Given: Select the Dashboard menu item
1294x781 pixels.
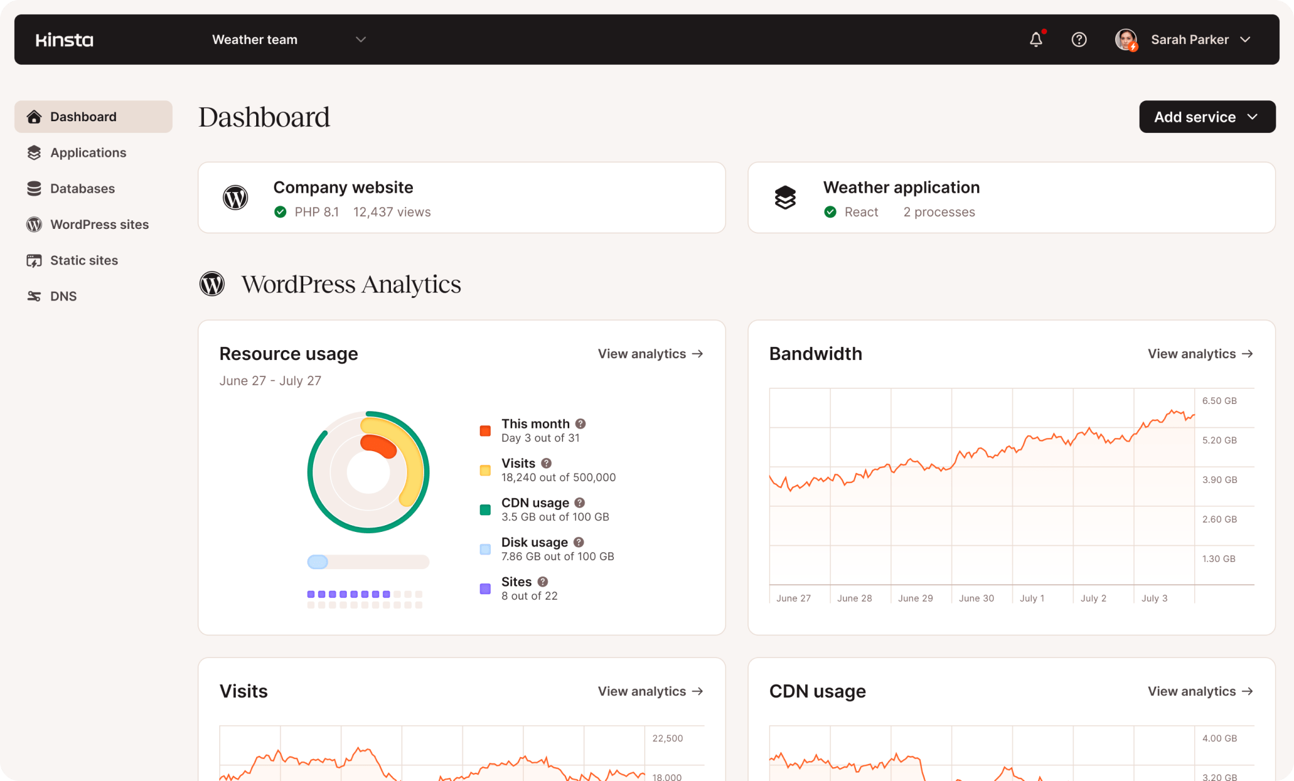Looking at the screenshot, I should click(93, 116).
